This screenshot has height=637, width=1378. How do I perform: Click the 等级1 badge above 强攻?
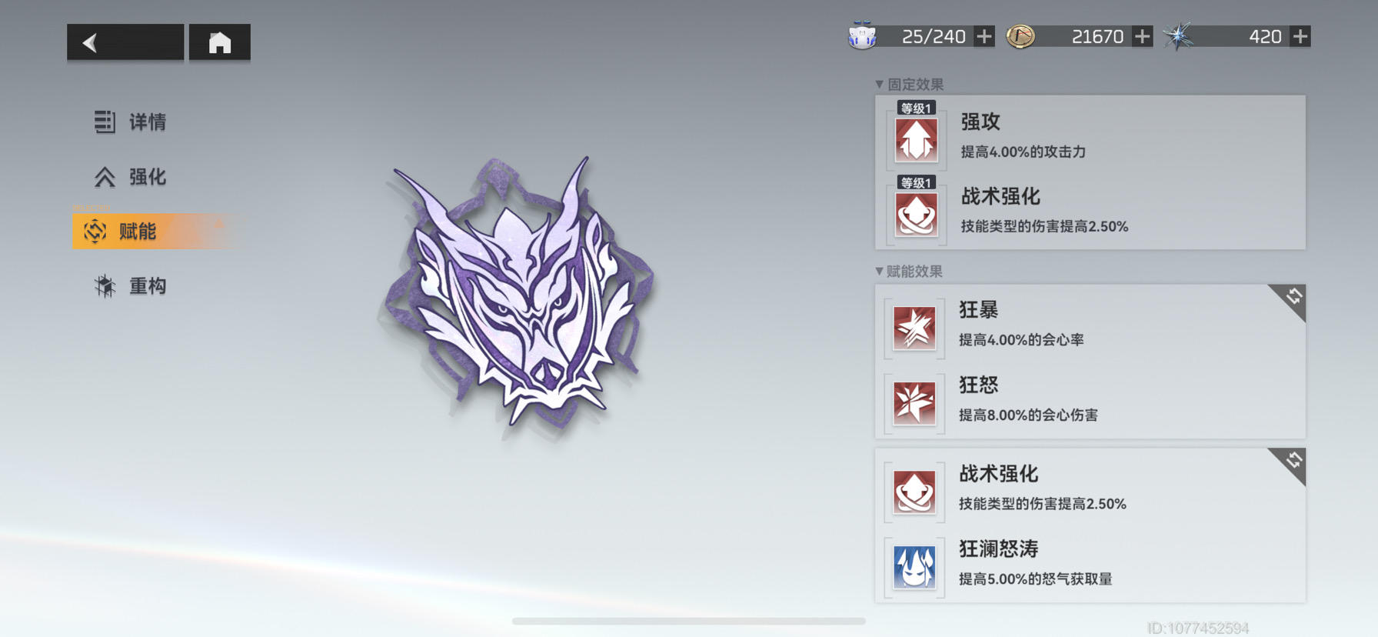point(916,108)
